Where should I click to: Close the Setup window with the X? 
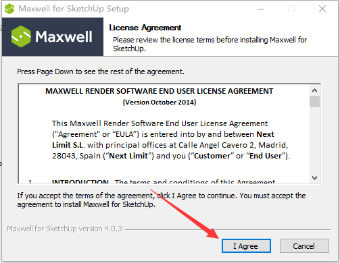pos(322,9)
